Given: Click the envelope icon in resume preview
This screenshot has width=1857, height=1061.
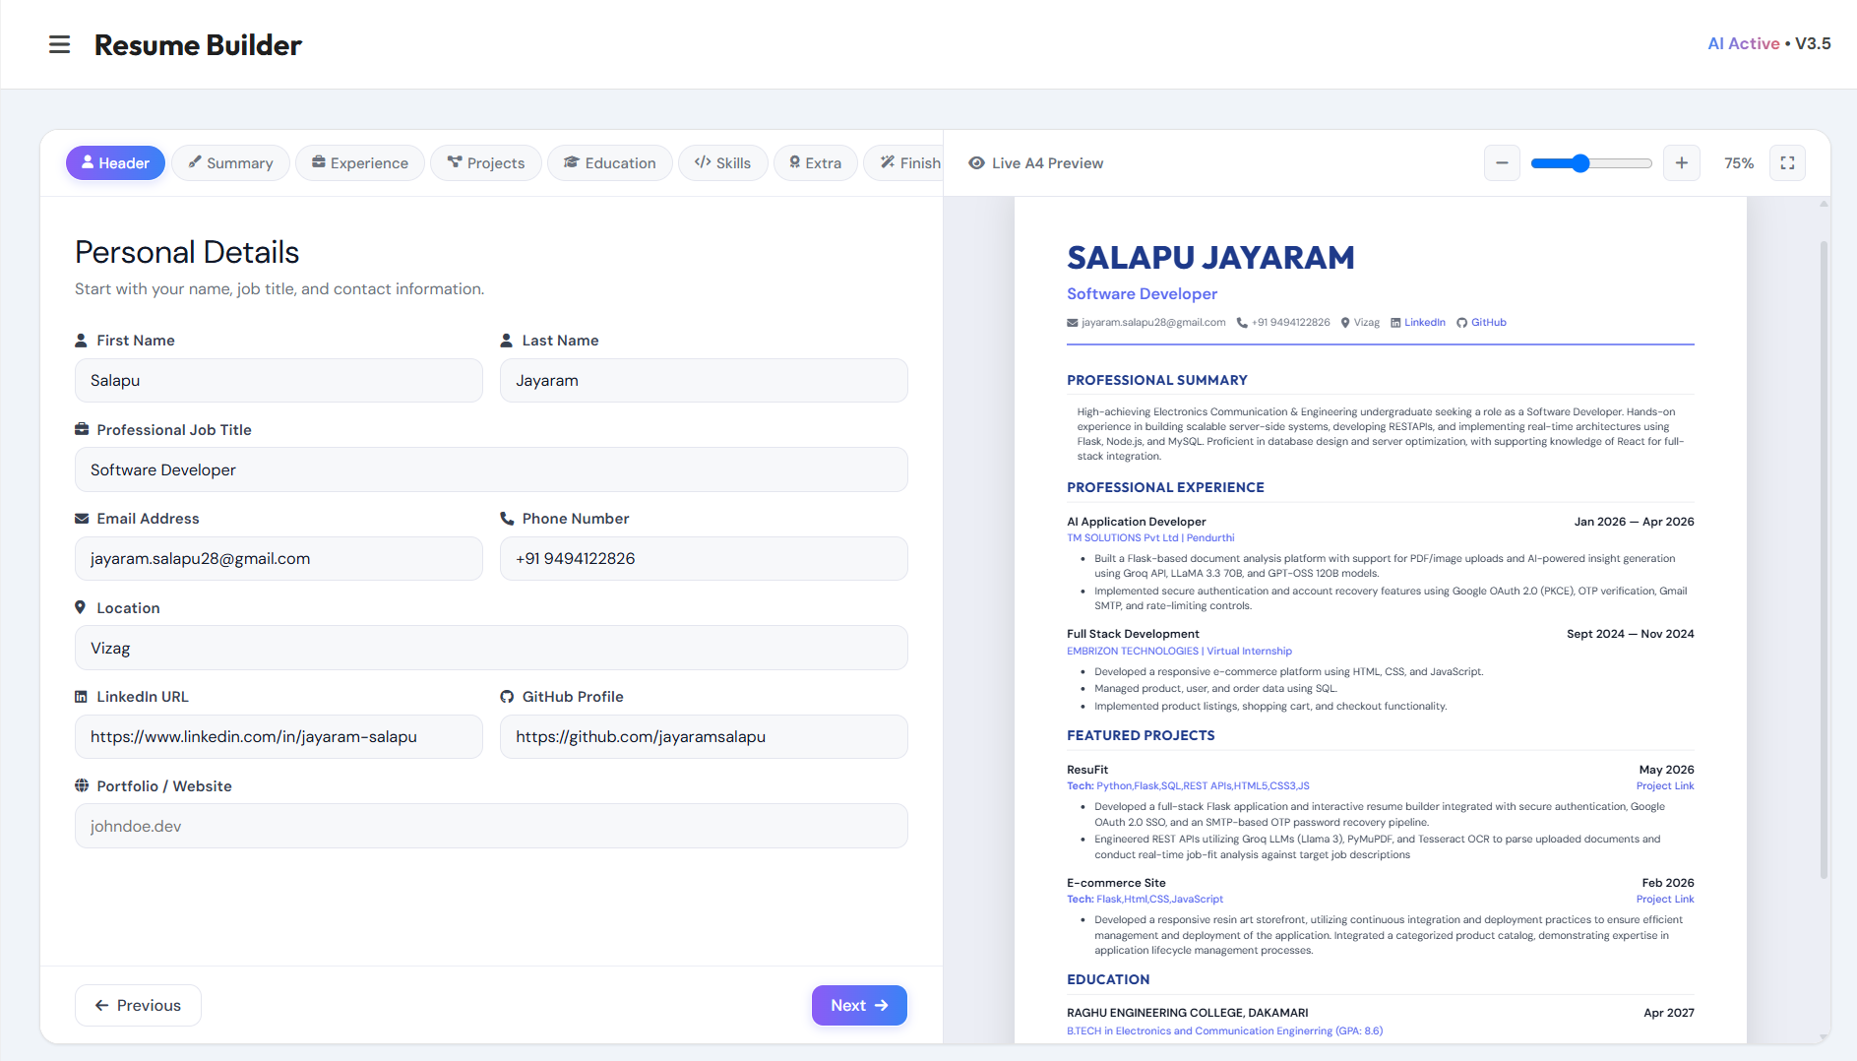Looking at the screenshot, I should click(1073, 323).
